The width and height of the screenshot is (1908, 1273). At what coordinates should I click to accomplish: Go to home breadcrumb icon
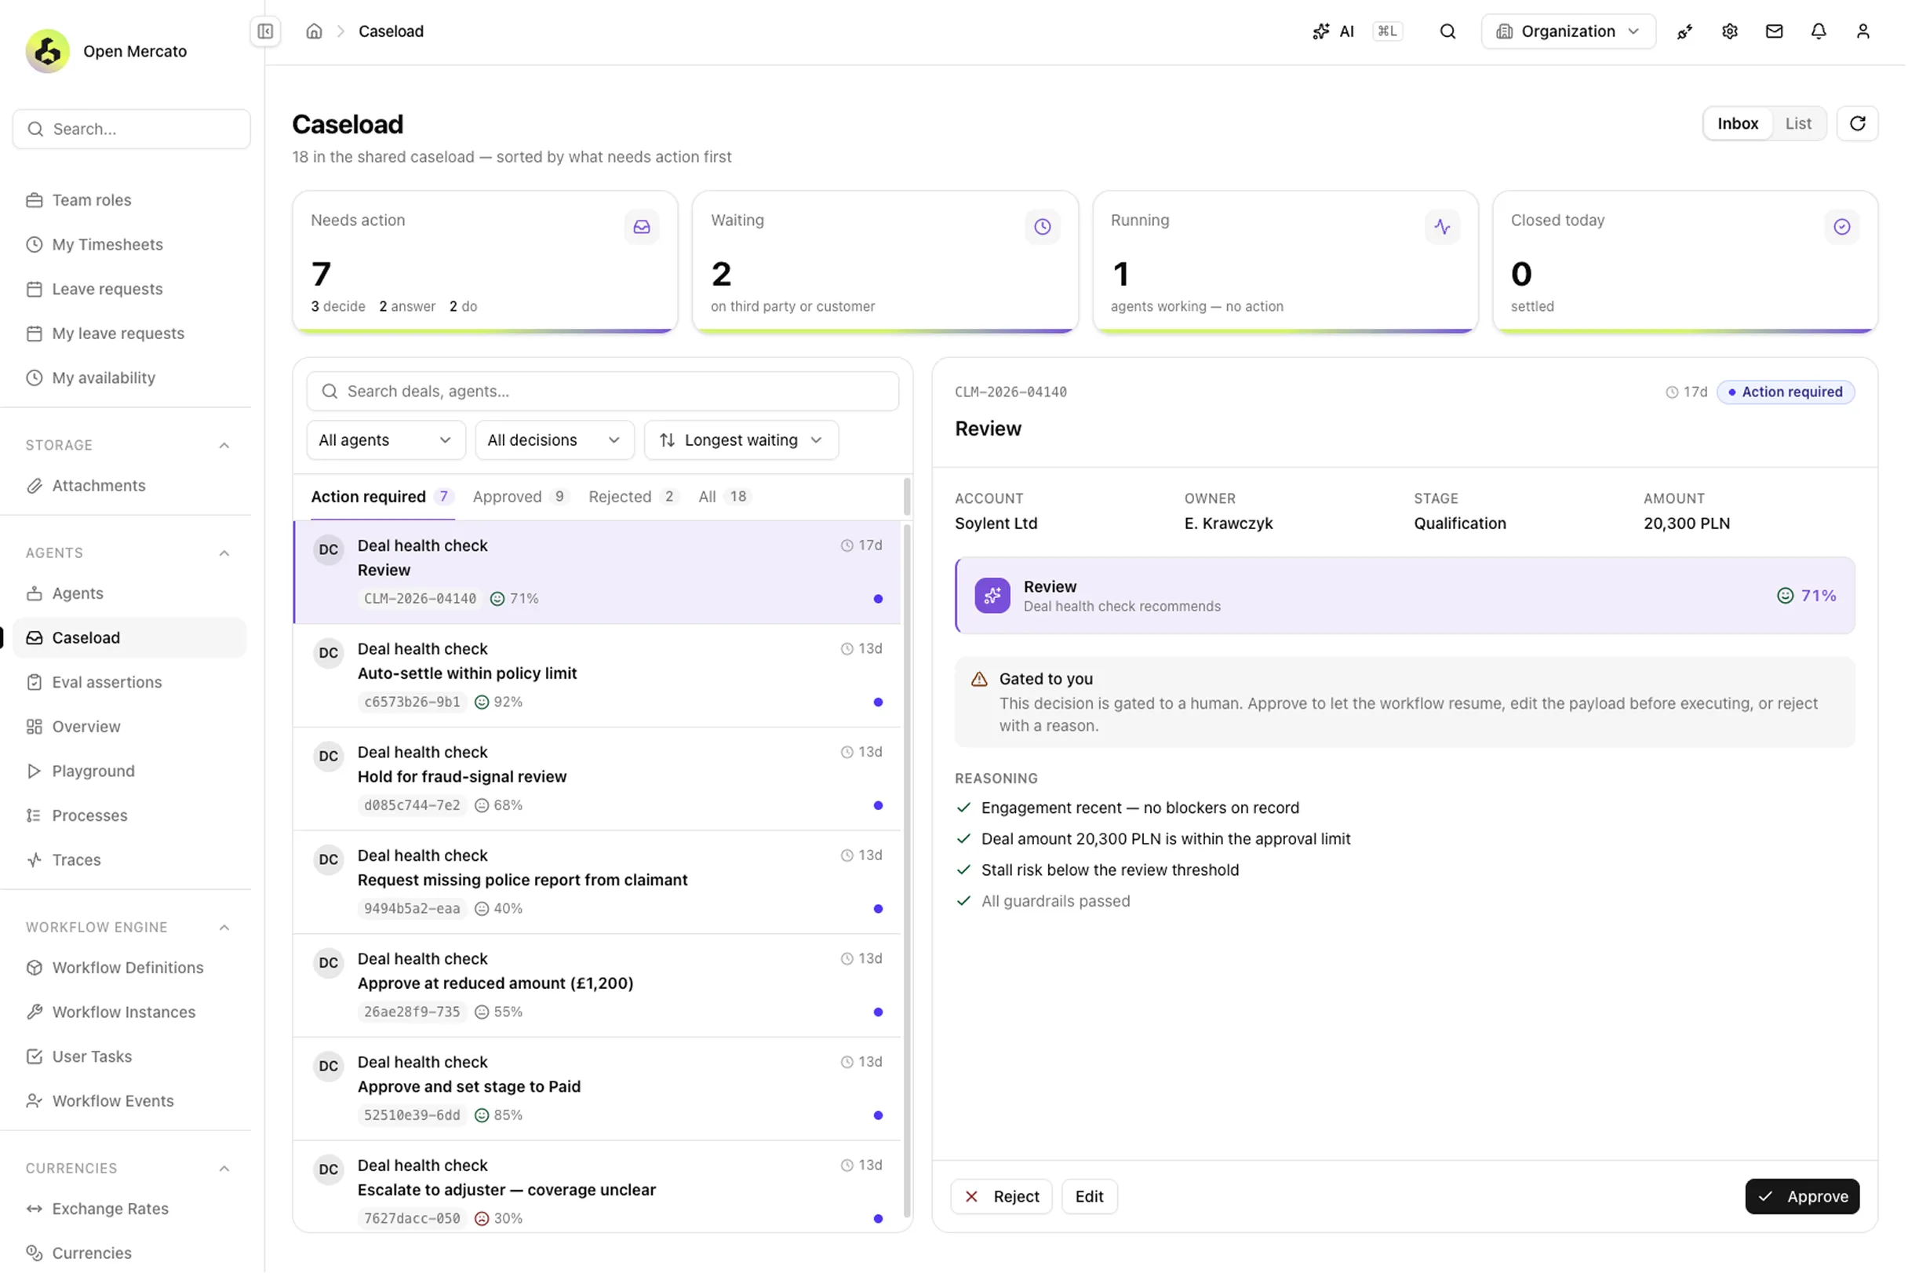coord(314,31)
